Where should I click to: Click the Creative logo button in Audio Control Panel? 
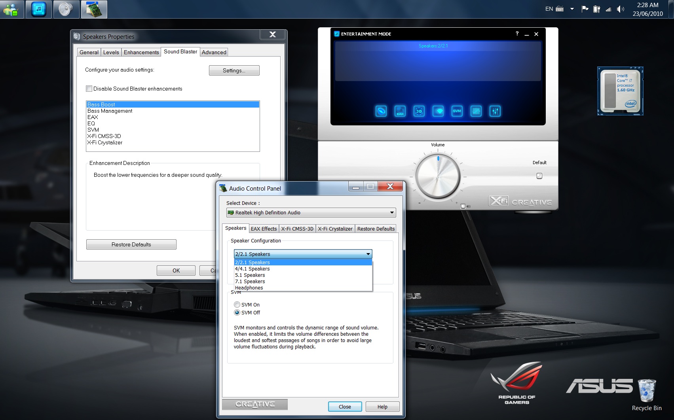255,404
